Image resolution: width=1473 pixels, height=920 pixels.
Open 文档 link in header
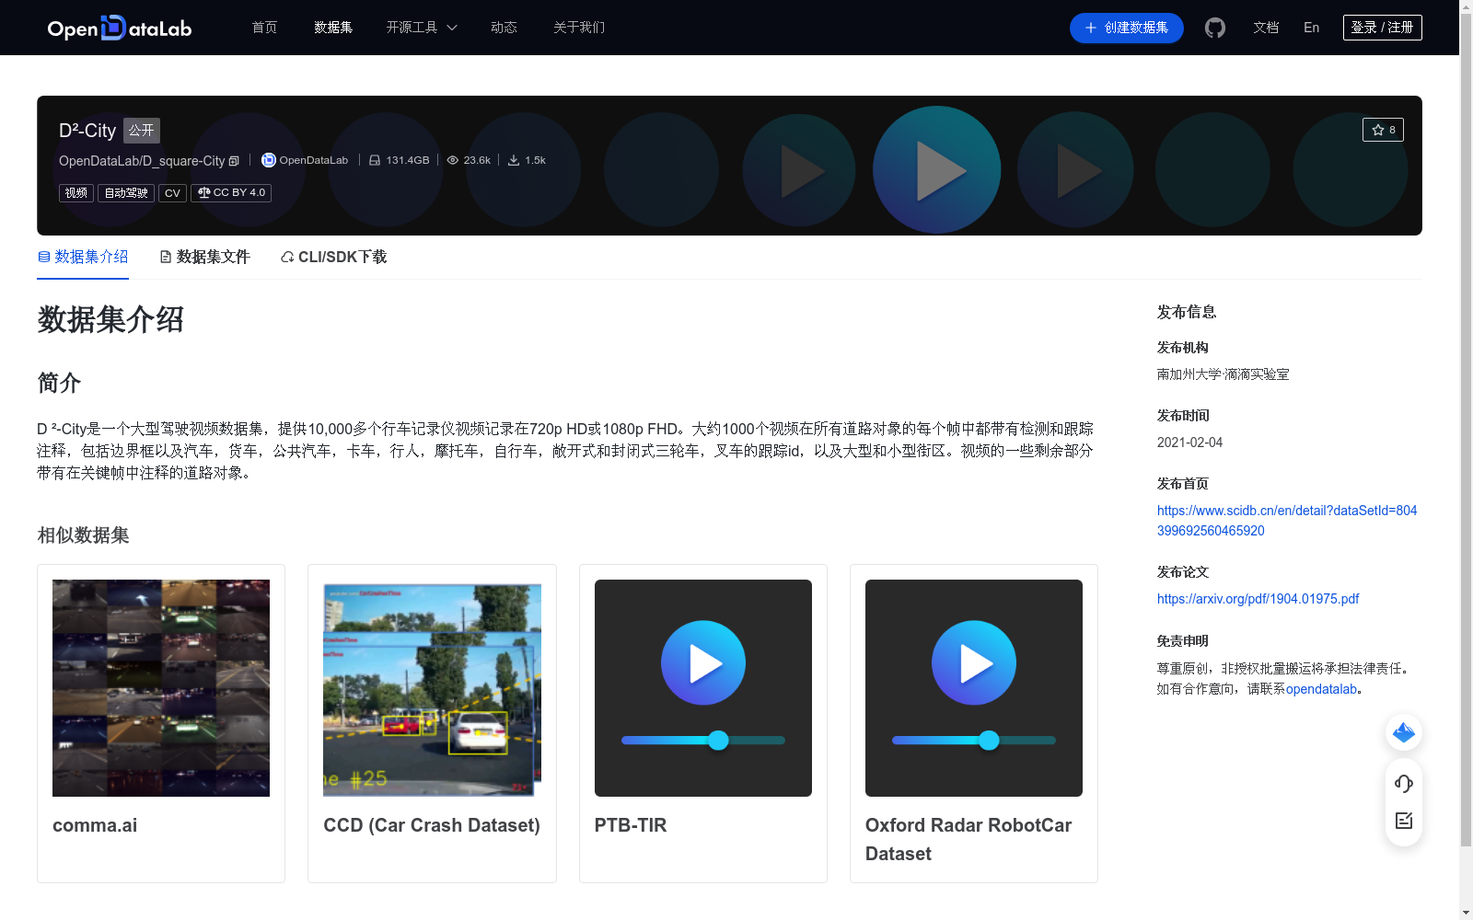click(x=1266, y=28)
